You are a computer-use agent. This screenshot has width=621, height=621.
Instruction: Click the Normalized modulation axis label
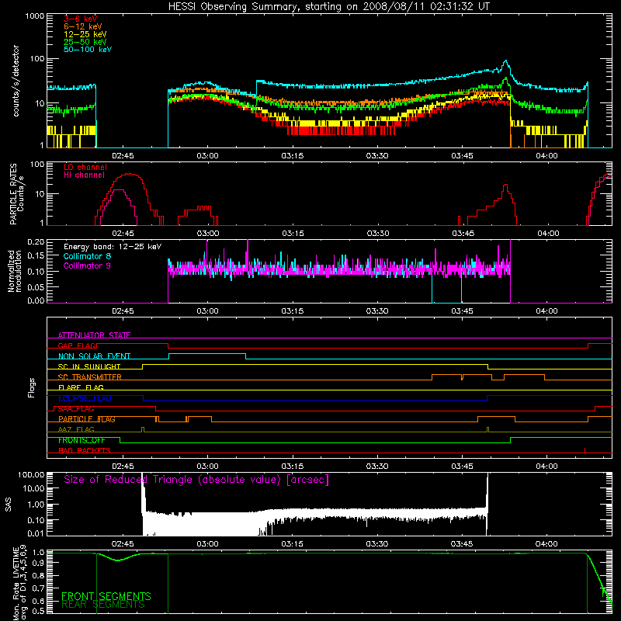14,271
